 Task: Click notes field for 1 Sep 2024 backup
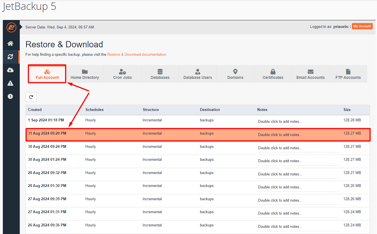tap(298, 122)
